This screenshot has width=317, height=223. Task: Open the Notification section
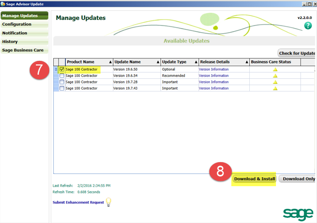25,33
